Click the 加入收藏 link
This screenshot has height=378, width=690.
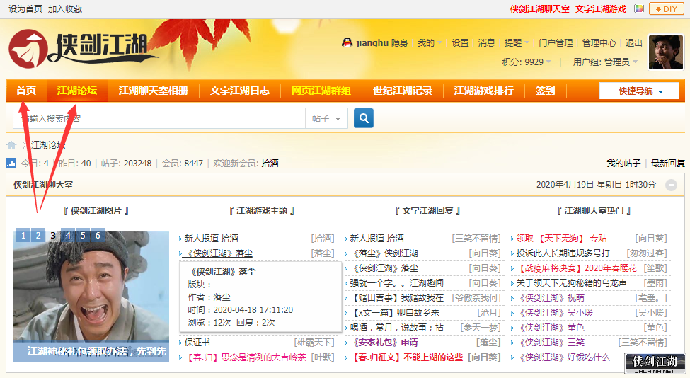pos(65,8)
